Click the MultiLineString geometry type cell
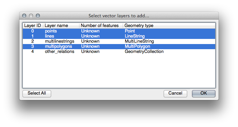 [x=139, y=41]
